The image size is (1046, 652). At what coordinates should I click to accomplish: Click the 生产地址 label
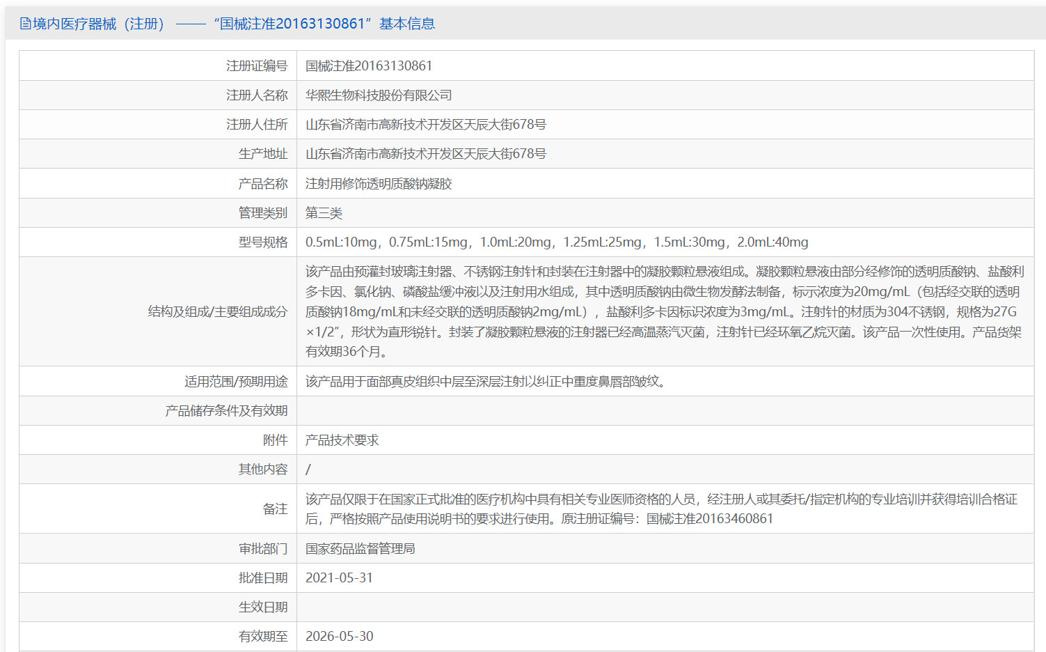pos(263,154)
